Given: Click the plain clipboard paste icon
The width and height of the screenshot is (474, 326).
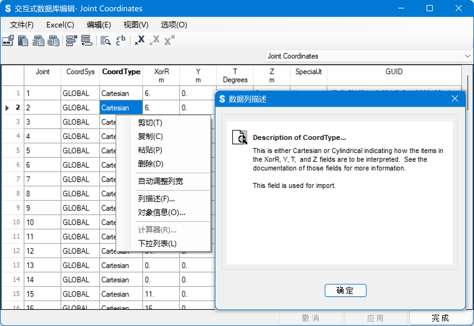Looking at the screenshot, I should [23, 41].
